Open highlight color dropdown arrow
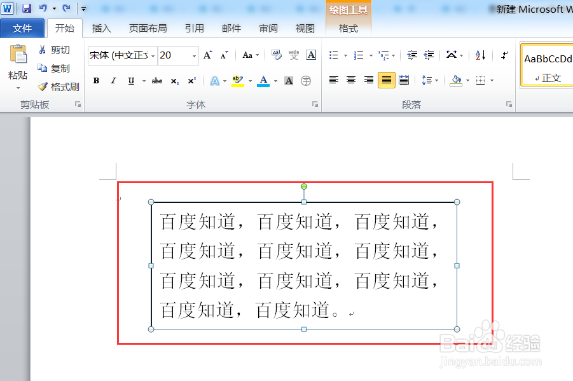Viewport: 573px width, 381px height. (x=251, y=81)
